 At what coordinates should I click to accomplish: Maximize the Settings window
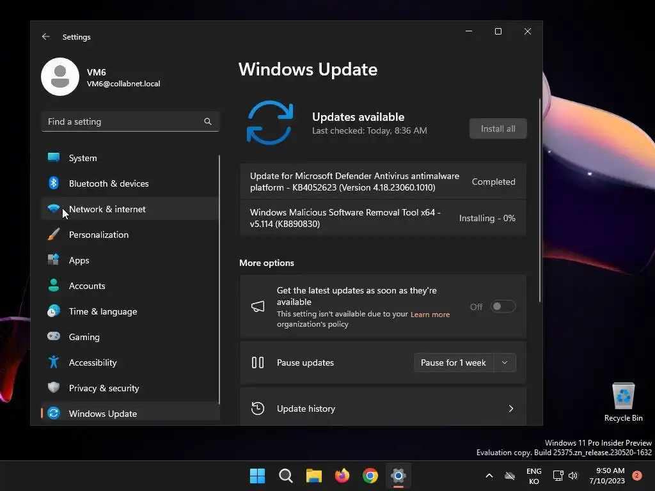point(498,31)
